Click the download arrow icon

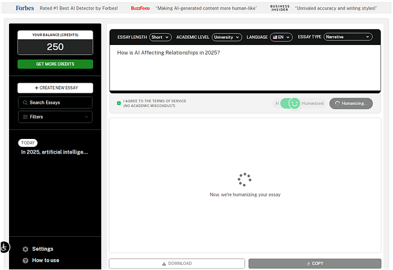164,263
